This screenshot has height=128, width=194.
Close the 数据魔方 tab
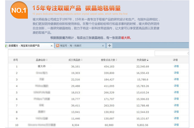(x=51, y=46)
